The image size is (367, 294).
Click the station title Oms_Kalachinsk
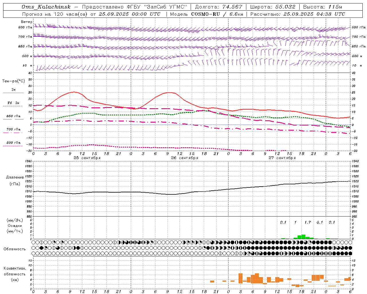[46, 7]
